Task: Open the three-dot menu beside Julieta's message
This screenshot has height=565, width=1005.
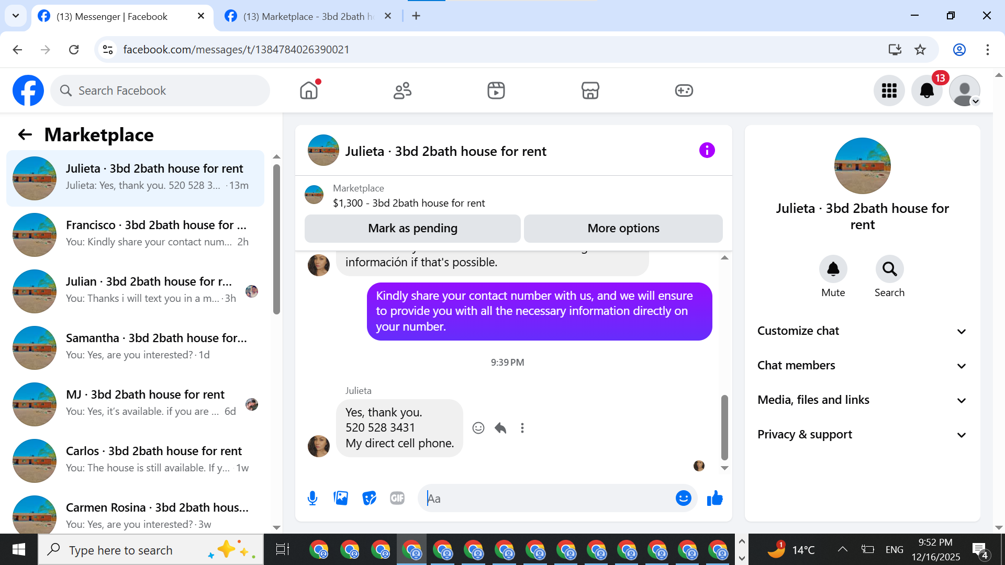Action: pos(522,428)
